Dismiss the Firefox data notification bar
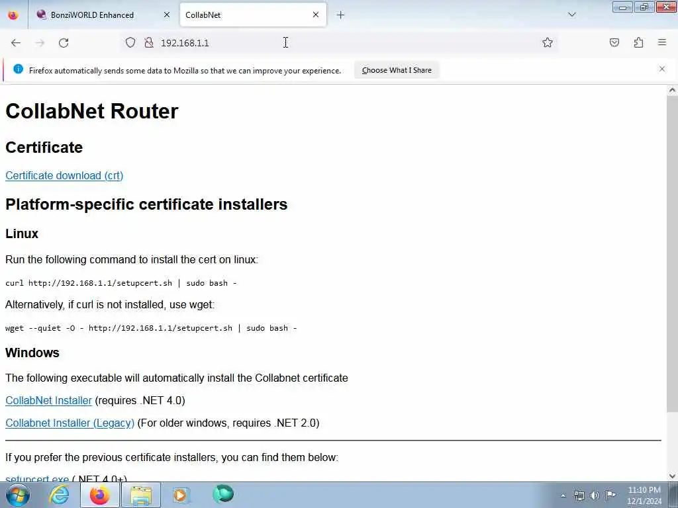Viewport: 678px width, 508px height. tap(662, 69)
